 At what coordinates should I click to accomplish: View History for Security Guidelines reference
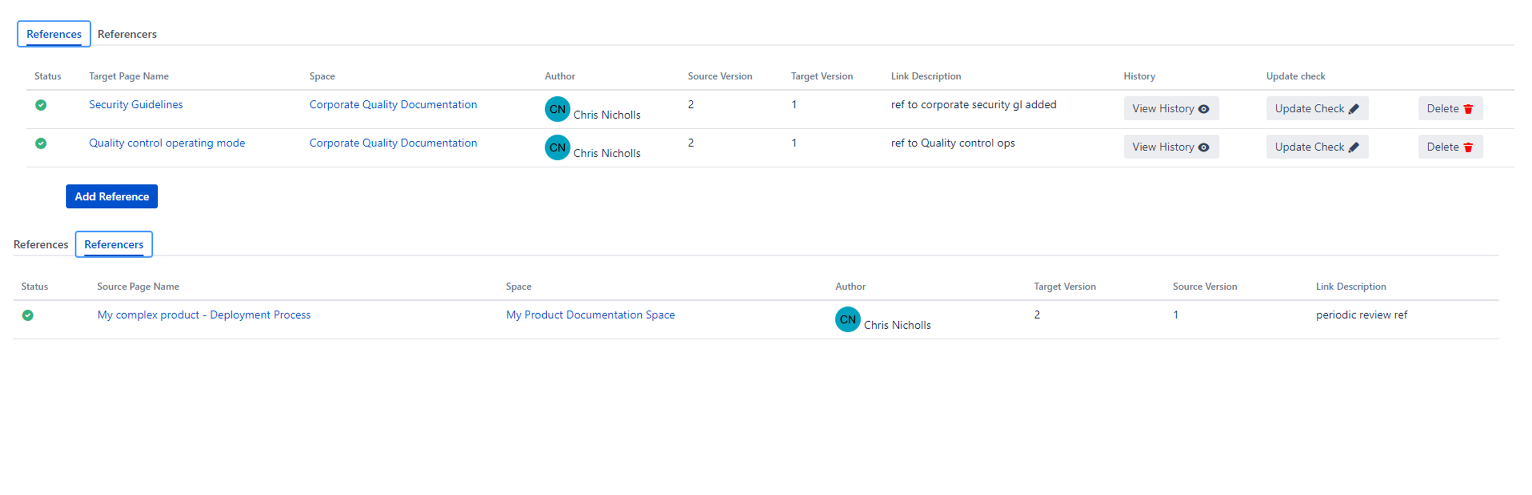coord(1170,109)
